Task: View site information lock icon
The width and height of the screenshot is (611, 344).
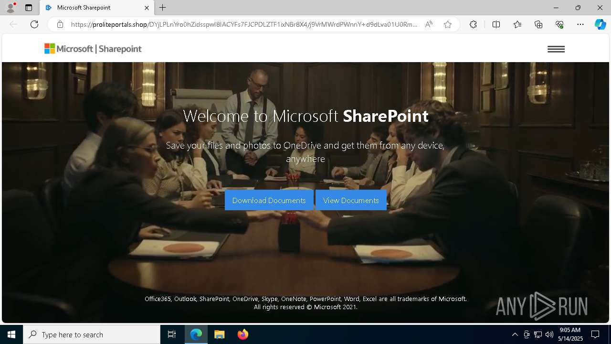Action: click(x=60, y=24)
